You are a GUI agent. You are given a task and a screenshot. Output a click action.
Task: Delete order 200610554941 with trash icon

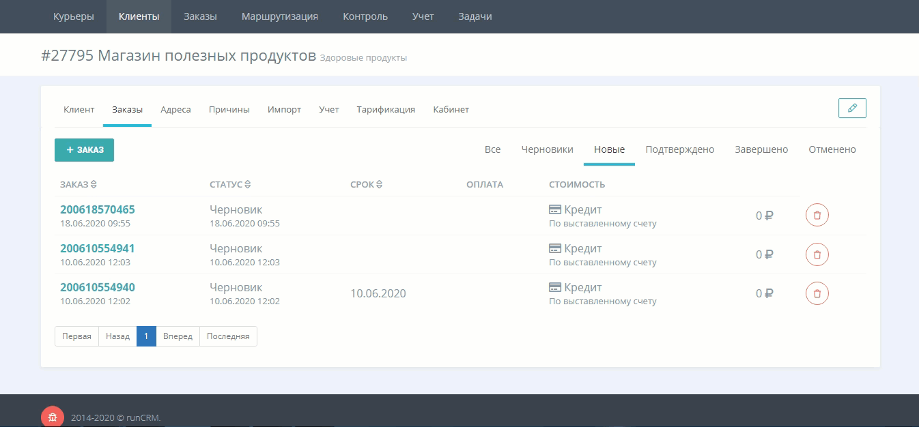pyautogui.click(x=817, y=254)
